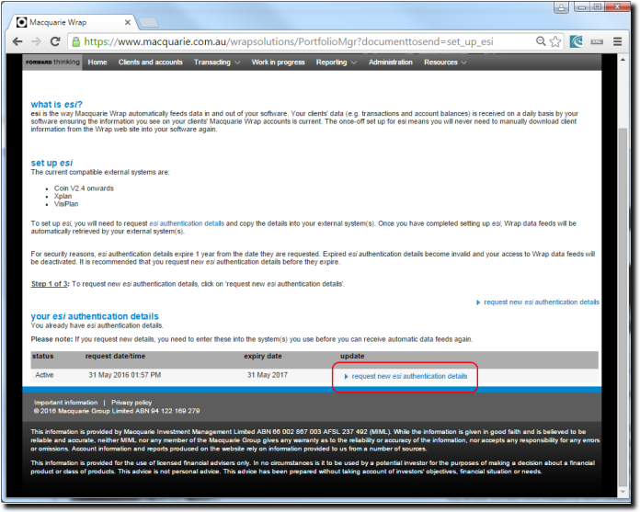The height and width of the screenshot is (512, 640).
Task: Click the Macquarie Wrap tab favicon
Action: 22,22
